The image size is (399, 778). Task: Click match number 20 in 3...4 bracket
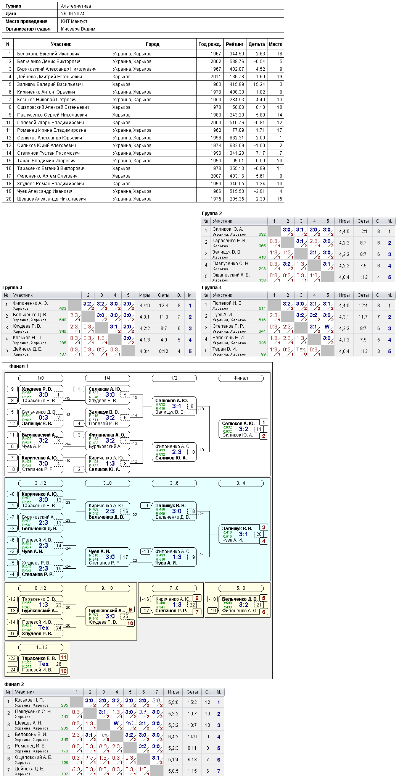pyautogui.click(x=259, y=534)
